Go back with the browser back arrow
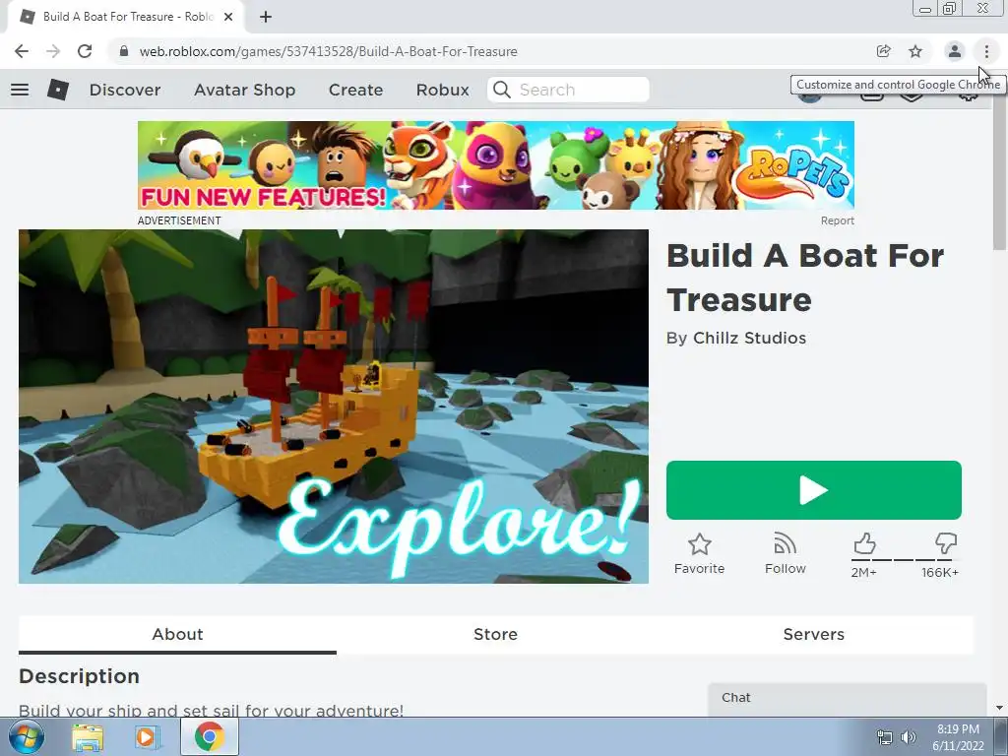Screen dimensions: 1008x756 22,51
